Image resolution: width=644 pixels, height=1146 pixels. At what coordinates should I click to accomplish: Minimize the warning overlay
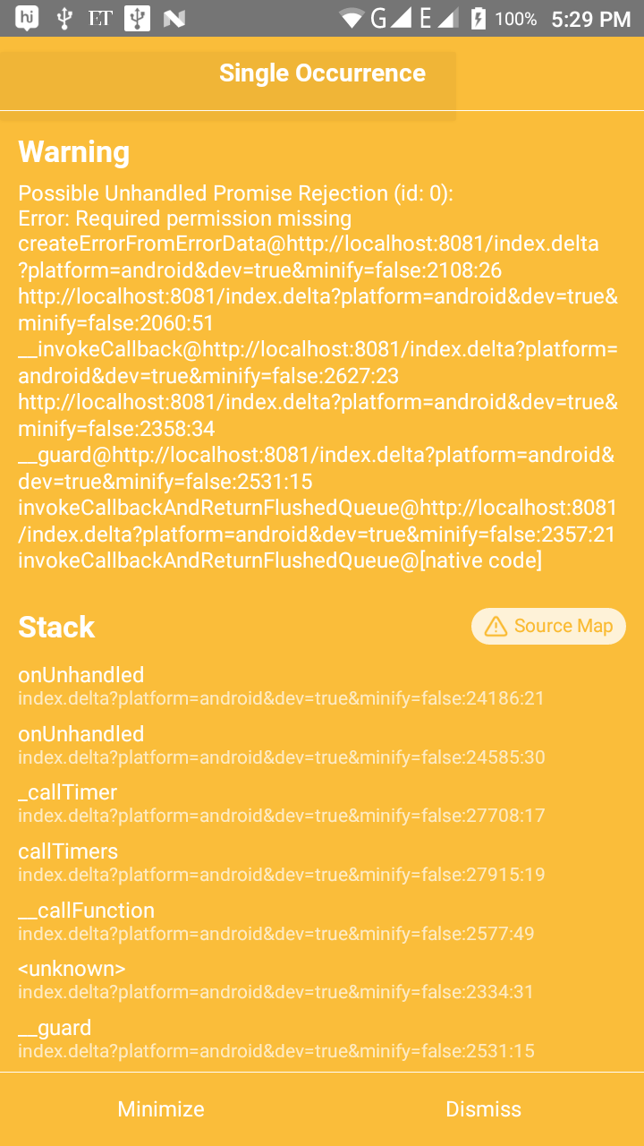point(160,1108)
